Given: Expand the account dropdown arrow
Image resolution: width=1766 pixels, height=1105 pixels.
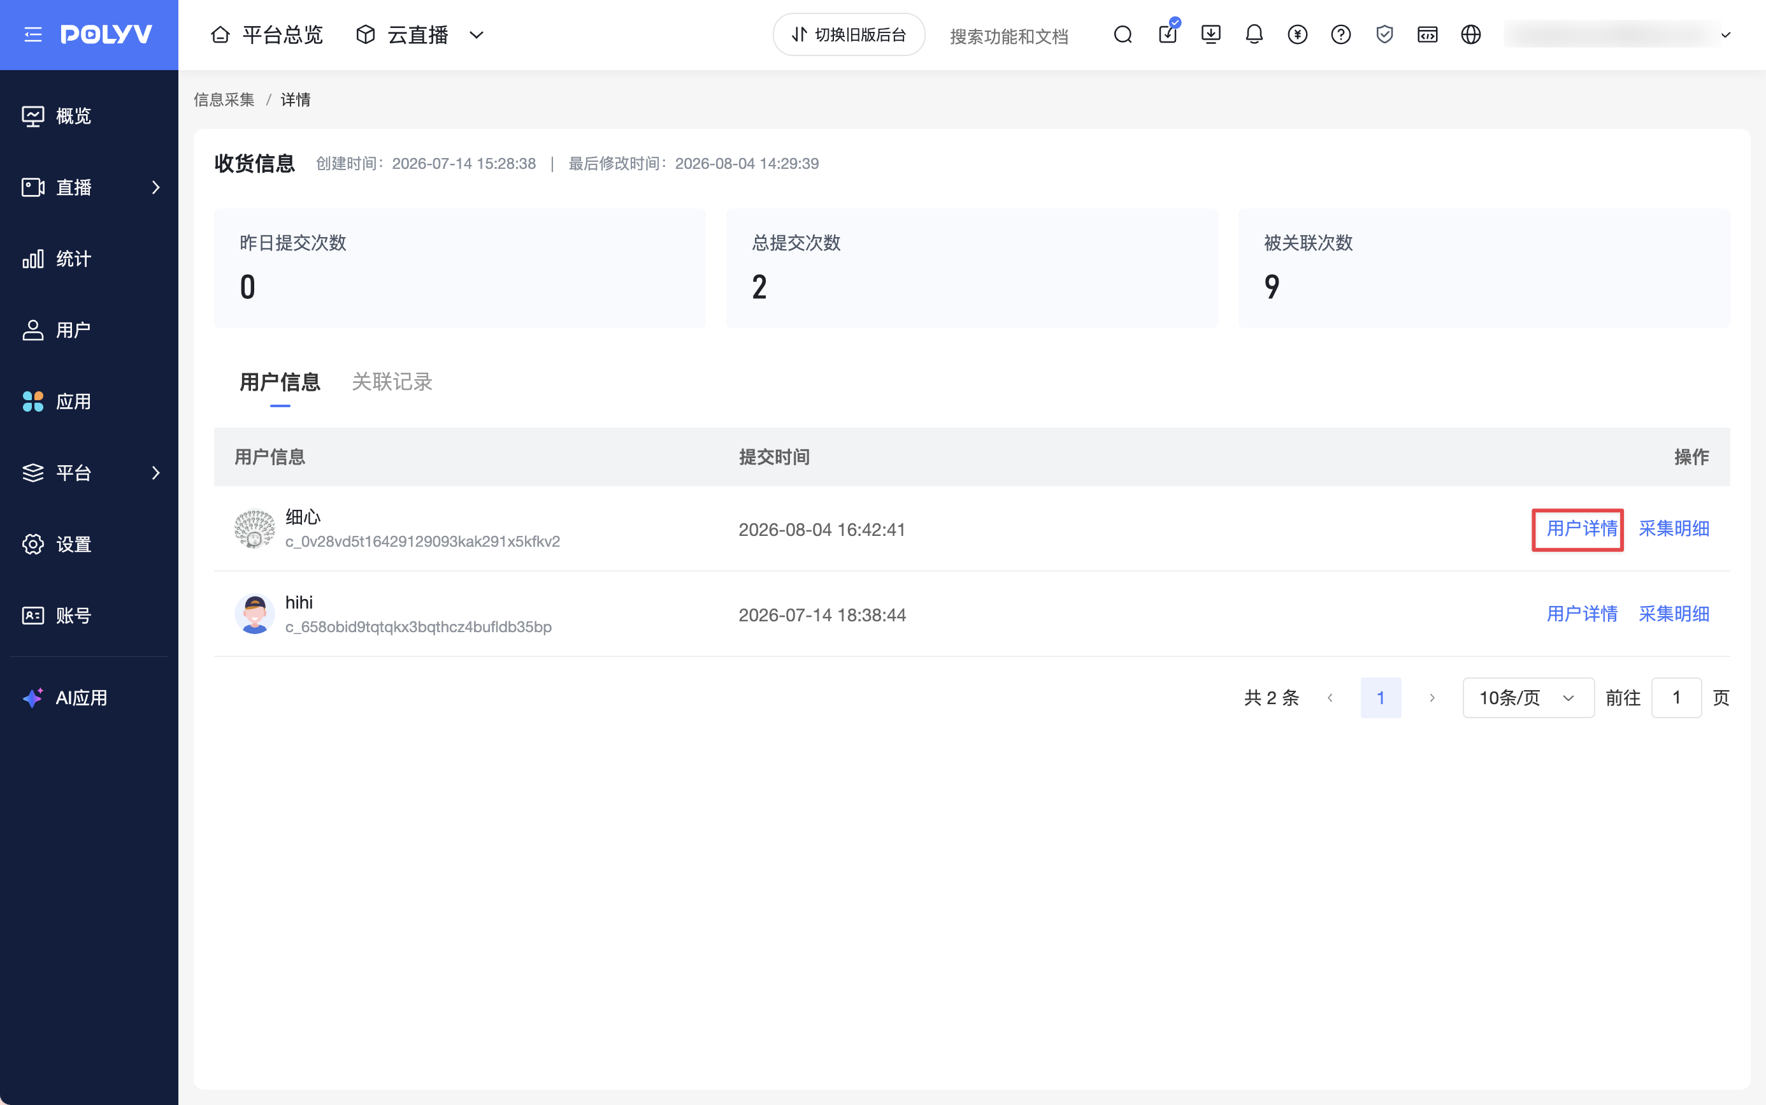Looking at the screenshot, I should (1726, 35).
